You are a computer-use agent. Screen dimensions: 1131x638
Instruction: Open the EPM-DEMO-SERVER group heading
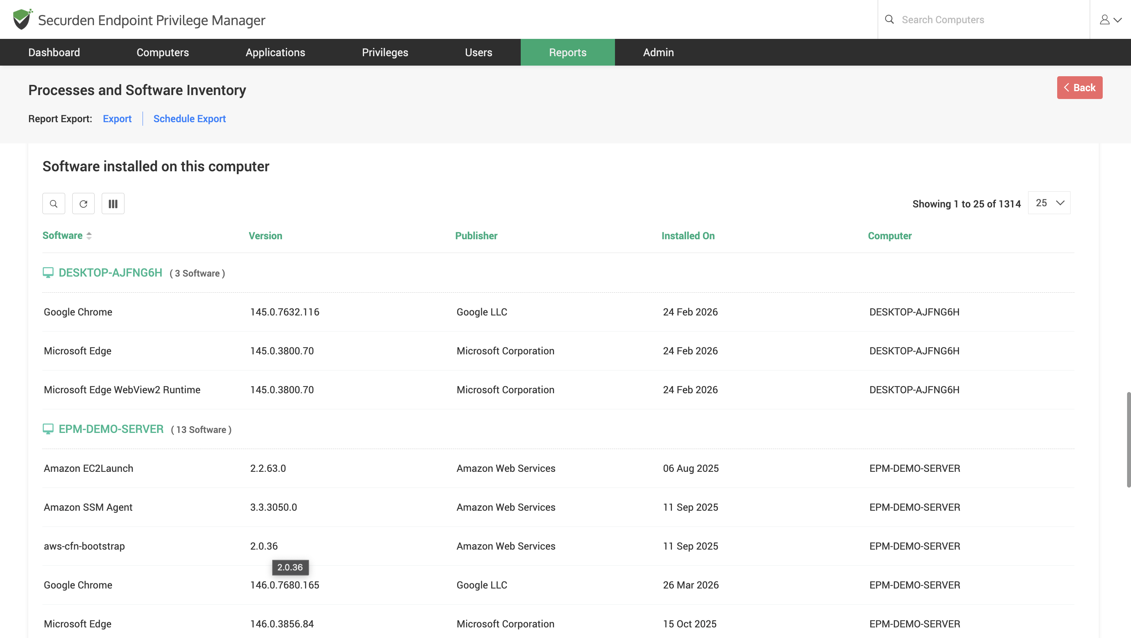click(x=111, y=429)
